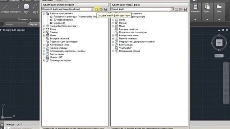
Task: Expand Панели быстрого доступа in left tree
Action: (44, 26)
